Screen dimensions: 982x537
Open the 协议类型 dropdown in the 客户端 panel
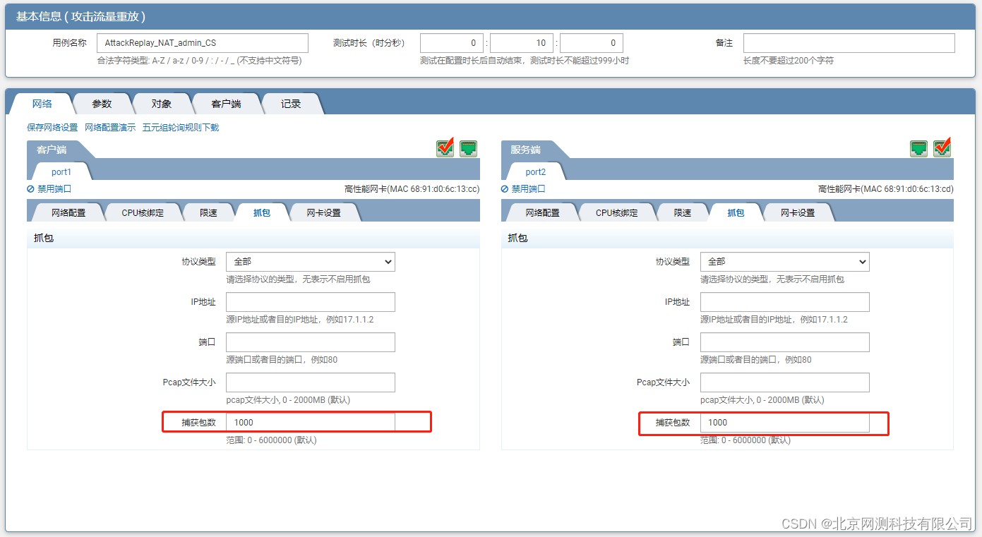pyautogui.click(x=311, y=262)
